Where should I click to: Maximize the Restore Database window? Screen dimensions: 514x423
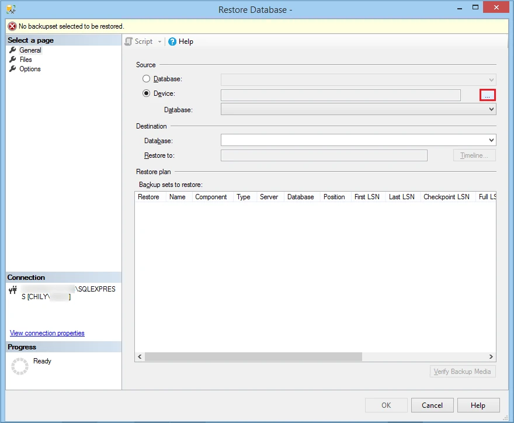point(475,8)
